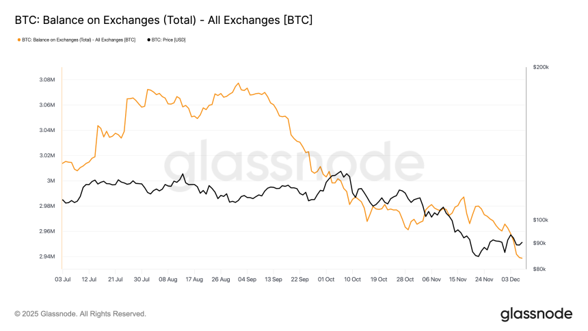This screenshot has height=331, width=588.
Task: Select the 03 Jul date label
Action: point(62,279)
